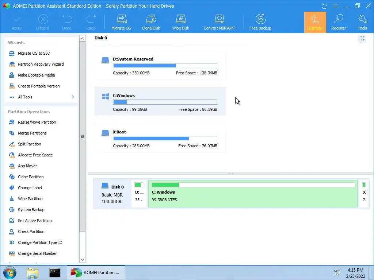
Task: Click X:Boot usage bar
Action: 165,139
